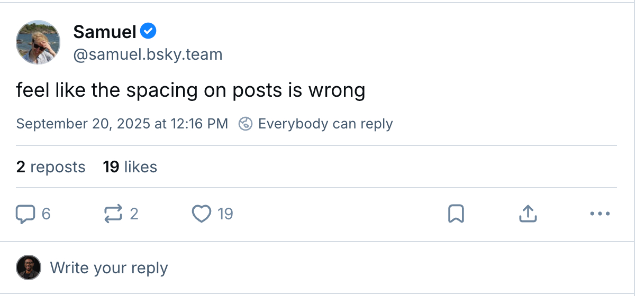View the list of 19 likes
This screenshot has height=296, width=636.
pyautogui.click(x=130, y=167)
